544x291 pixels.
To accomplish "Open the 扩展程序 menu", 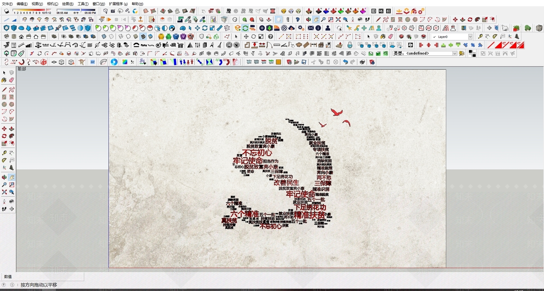I will [x=118, y=4].
